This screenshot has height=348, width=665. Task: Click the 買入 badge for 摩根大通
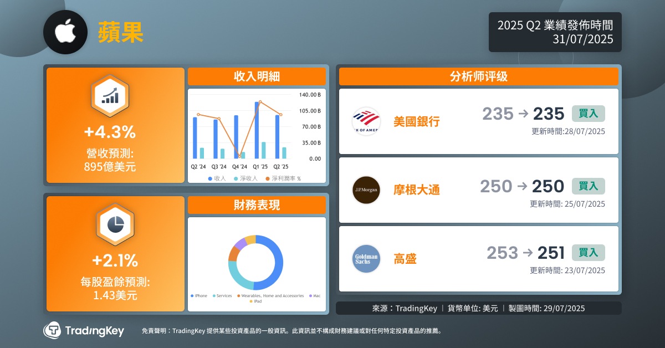(589, 186)
